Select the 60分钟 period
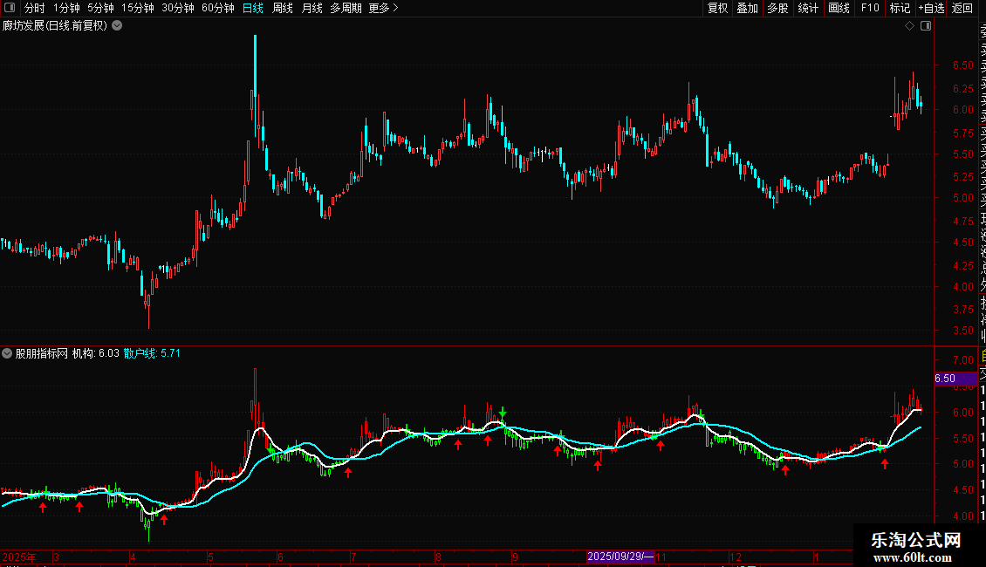The height and width of the screenshot is (567, 986). (x=218, y=8)
